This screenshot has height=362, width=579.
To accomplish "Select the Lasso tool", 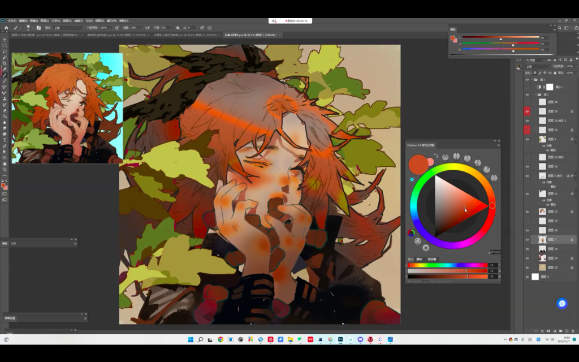I will tap(5, 51).
